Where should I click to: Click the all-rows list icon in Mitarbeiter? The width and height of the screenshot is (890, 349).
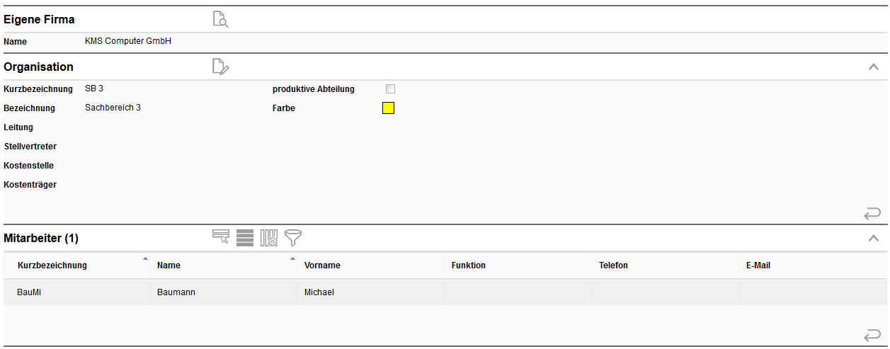coord(245,238)
